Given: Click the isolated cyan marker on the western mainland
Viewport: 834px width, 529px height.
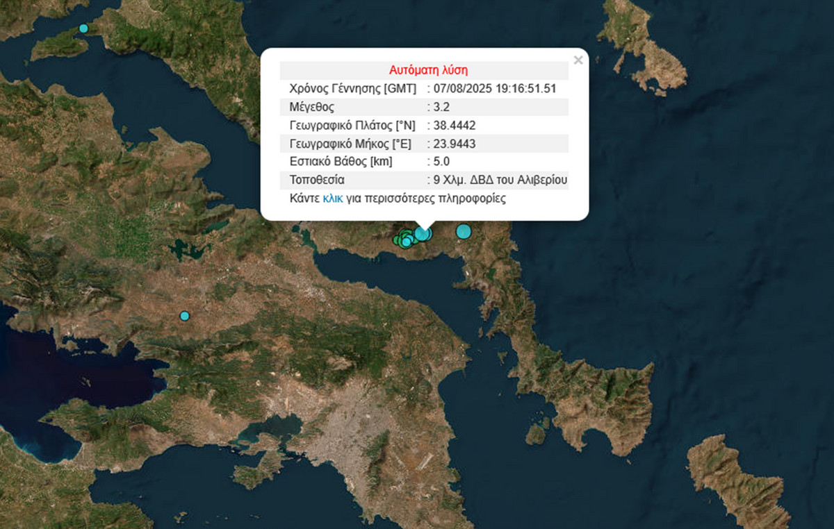Looking at the screenshot, I should 184,316.
